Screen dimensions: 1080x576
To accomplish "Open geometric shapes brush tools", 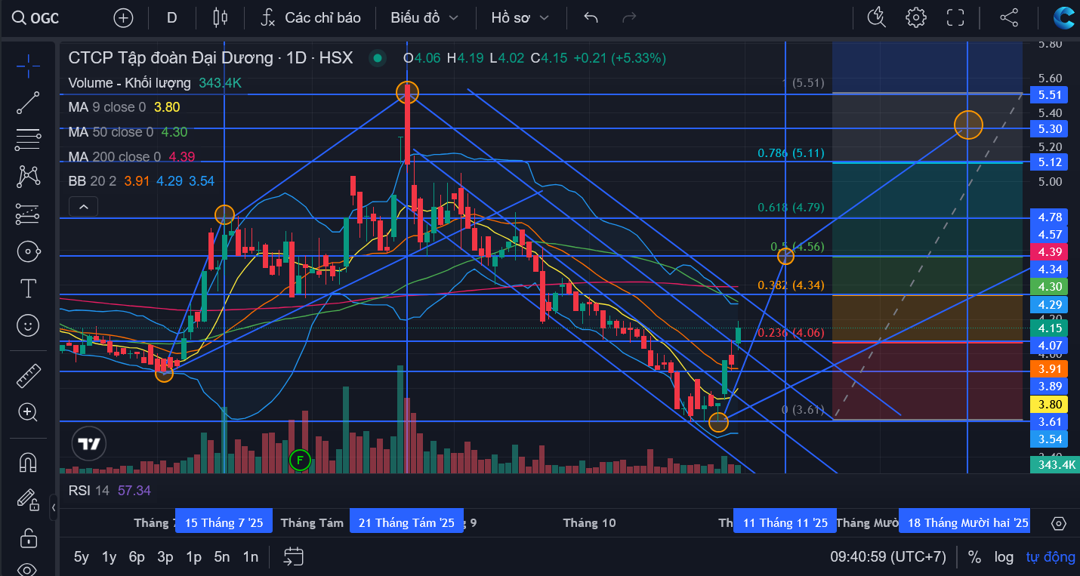I will pos(28,251).
